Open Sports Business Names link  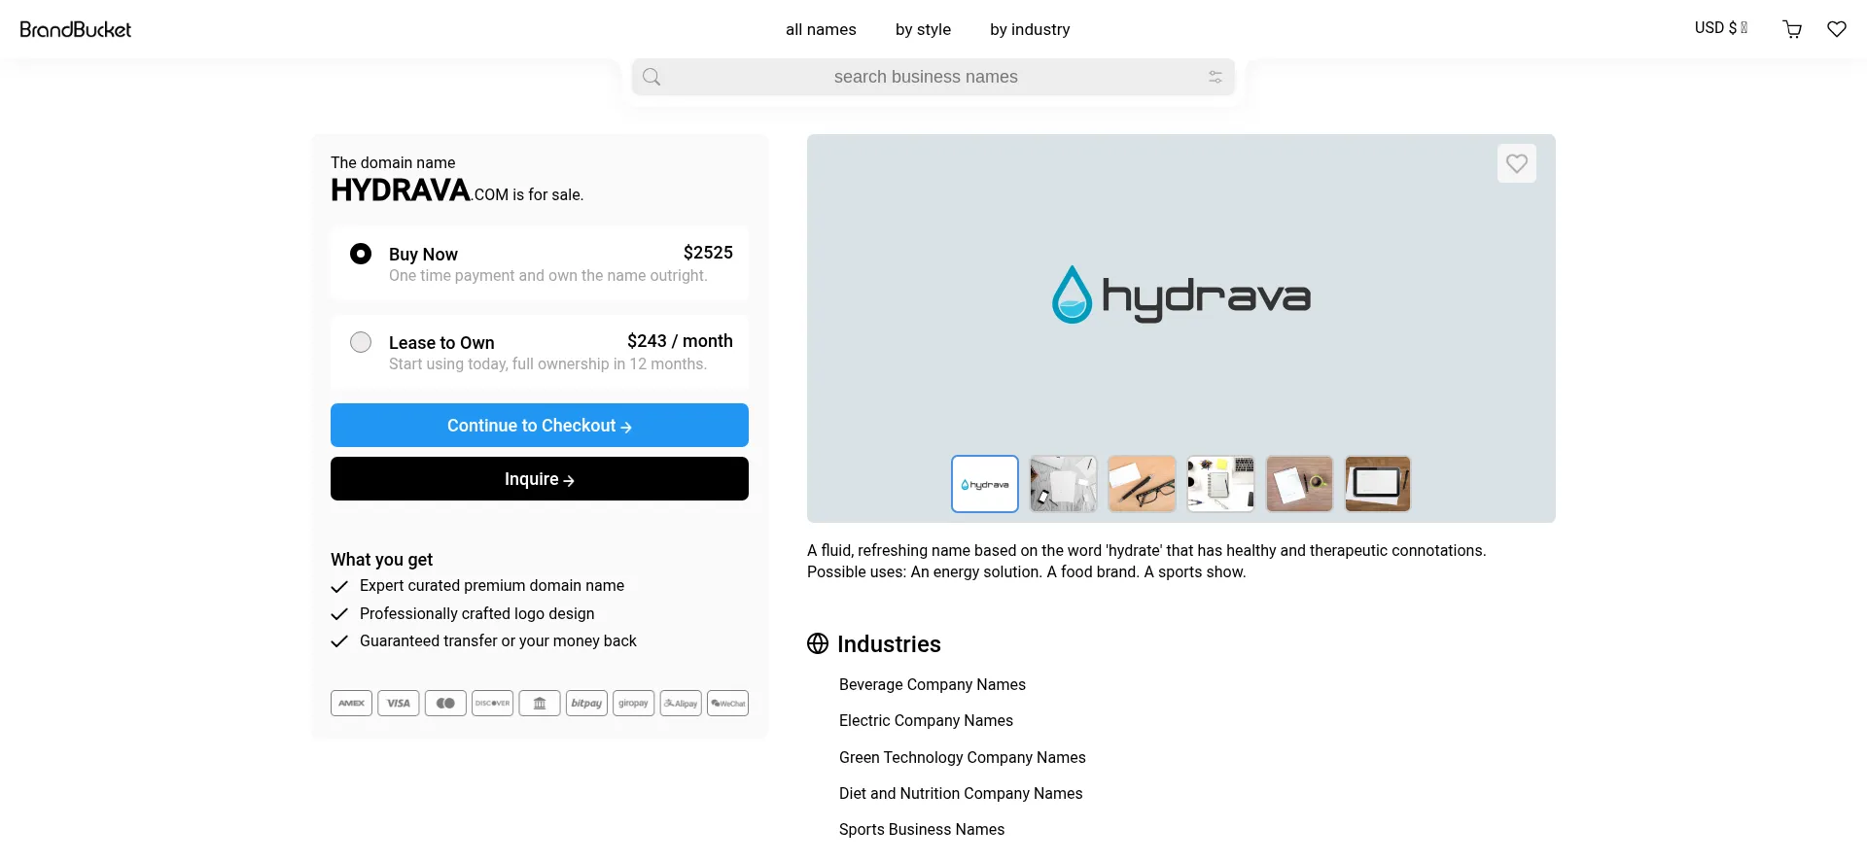(x=922, y=829)
